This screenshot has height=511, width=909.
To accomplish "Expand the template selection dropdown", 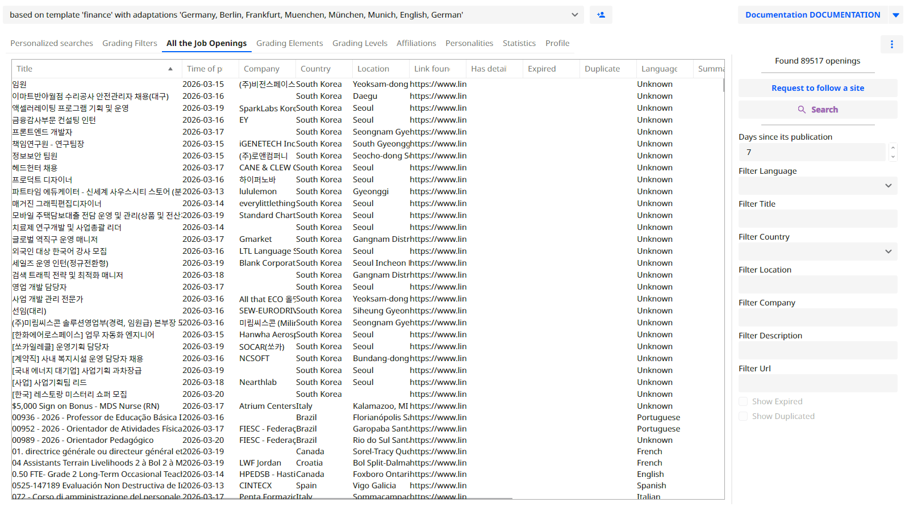I will 574,15.
